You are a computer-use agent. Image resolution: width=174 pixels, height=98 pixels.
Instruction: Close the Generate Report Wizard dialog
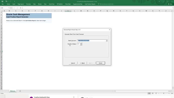point(110,30)
